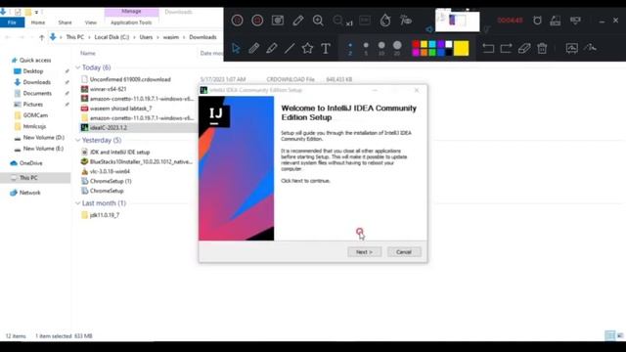The image size is (626, 352).
Task: Select the straight line tool
Action: (x=290, y=48)
